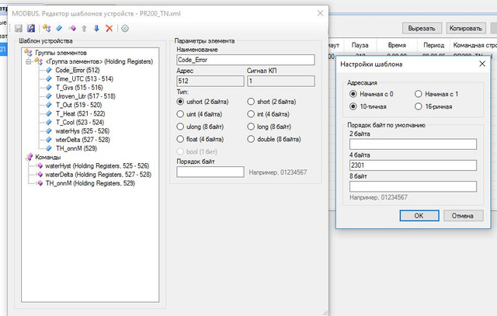This screenshot has height=316, width=497.
Task: Click Копировать button in background window
Action: click(466, 28)
